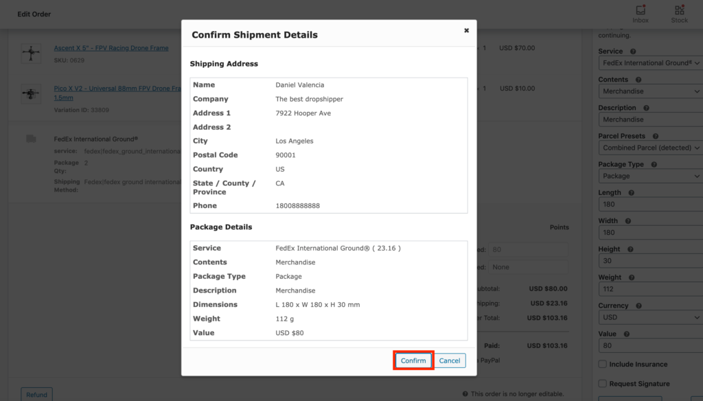Enable the Request Signature checkbox
Image resolution: width=703 pixels, height=401 pixels.
coord(602,384)
